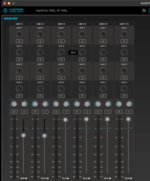Click the USB 1-2 fader handle

[x=24, y=135]
